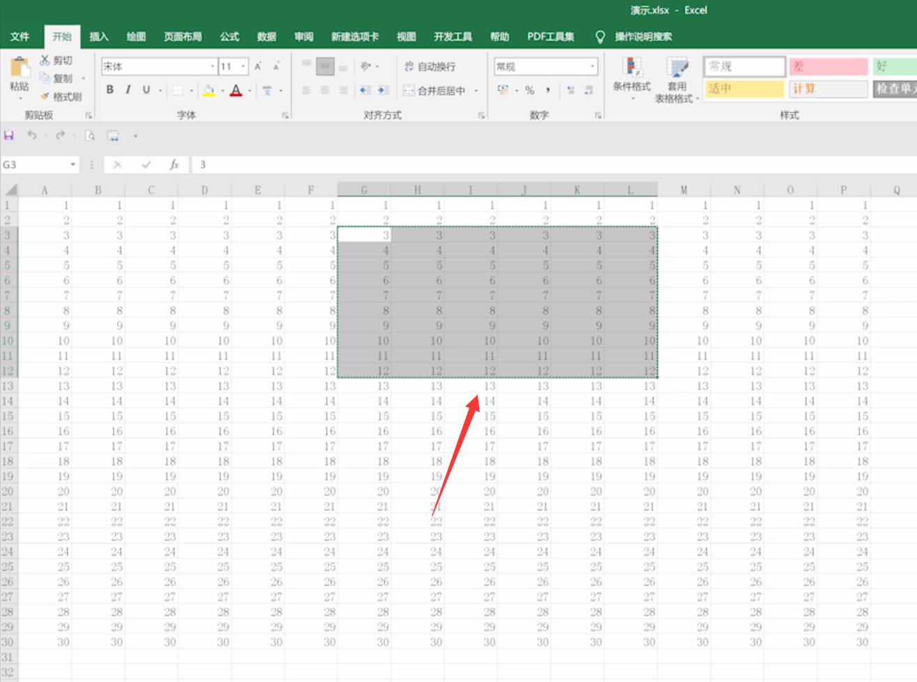The width and height of the screenshot is (917, 682).
Task: Apply the 计算 (Calculation) cell style
Action: (x=828, y=89)
